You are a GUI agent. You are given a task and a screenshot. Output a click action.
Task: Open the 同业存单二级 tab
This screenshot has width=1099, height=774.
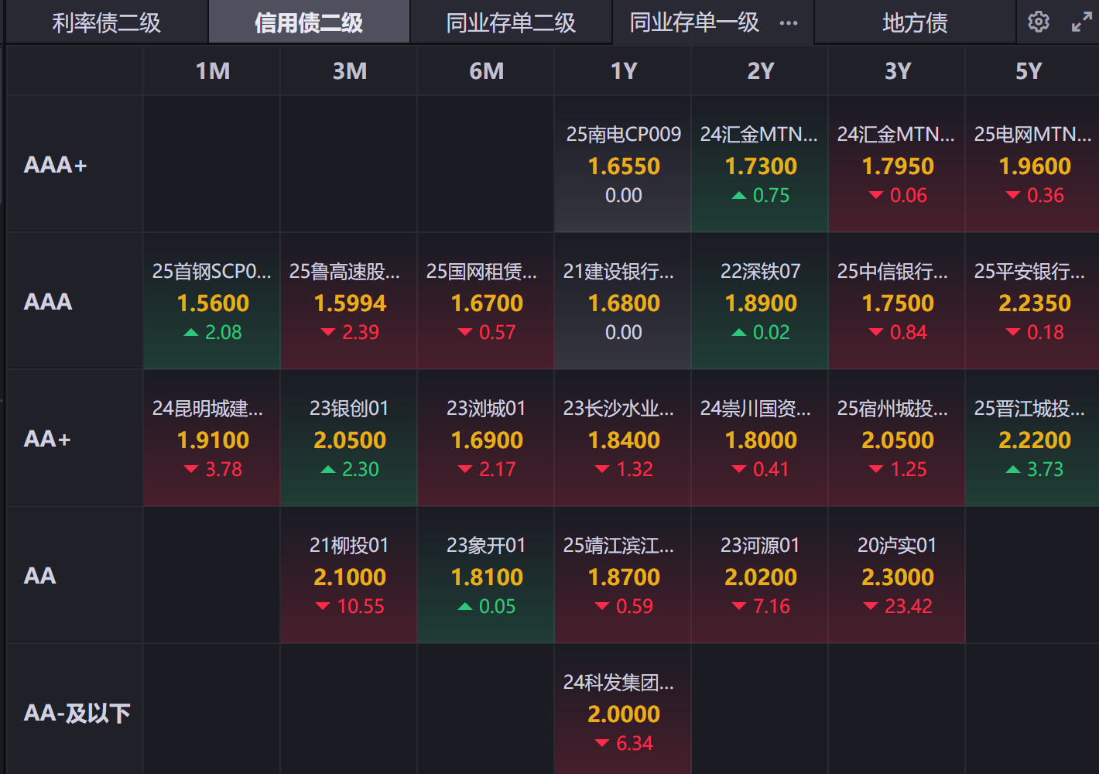pyautogui.click(x=511, y=23)
